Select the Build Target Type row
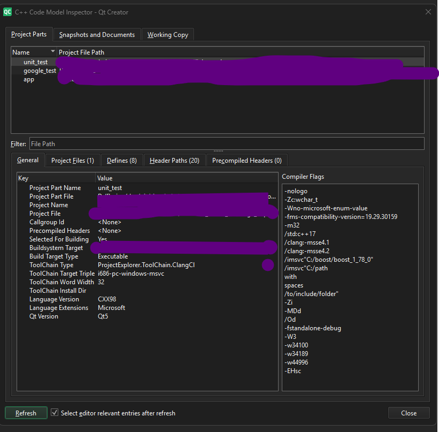 pyautogui.click(x=148, y=256)
